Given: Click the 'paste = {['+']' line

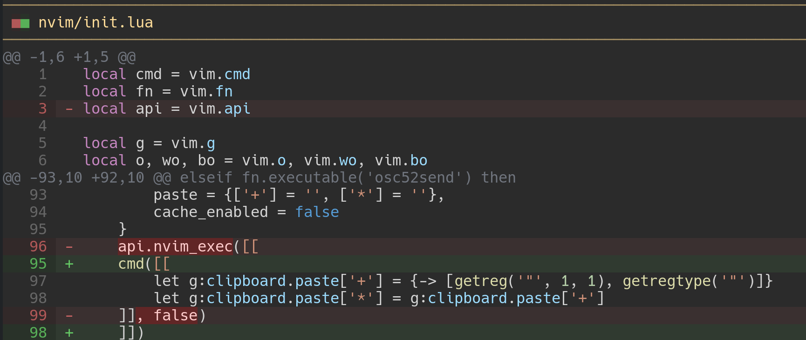Looking at the screenshot, I should coord(299,195).
